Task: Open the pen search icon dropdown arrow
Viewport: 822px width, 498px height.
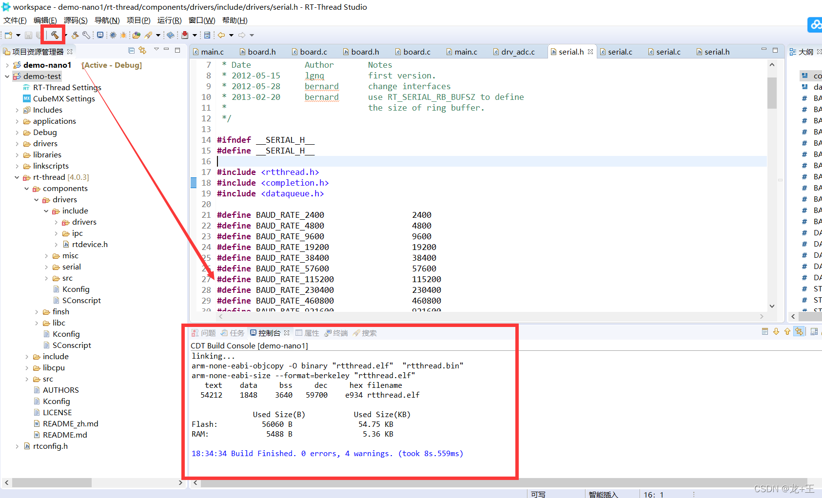Action: click(158, 35)
